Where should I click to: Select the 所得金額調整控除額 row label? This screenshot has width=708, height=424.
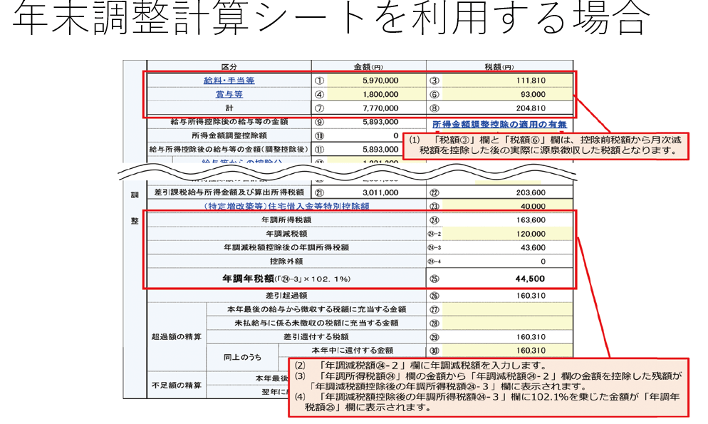click(x=229, y=135)
